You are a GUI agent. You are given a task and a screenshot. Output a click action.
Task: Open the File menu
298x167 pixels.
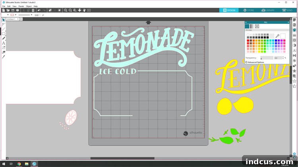[4, 6]
